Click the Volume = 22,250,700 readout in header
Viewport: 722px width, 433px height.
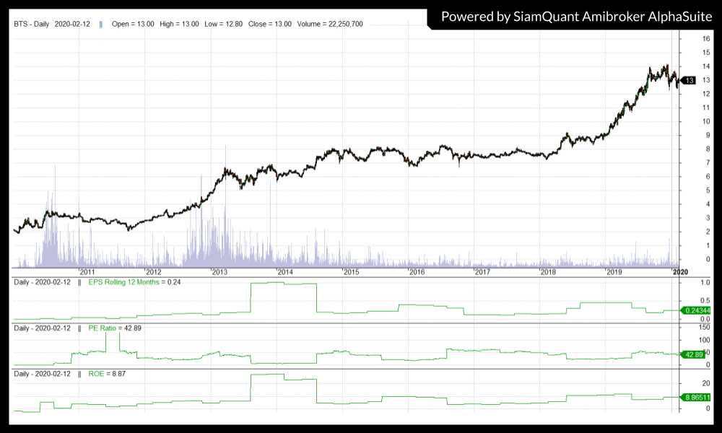click(329, 24)
